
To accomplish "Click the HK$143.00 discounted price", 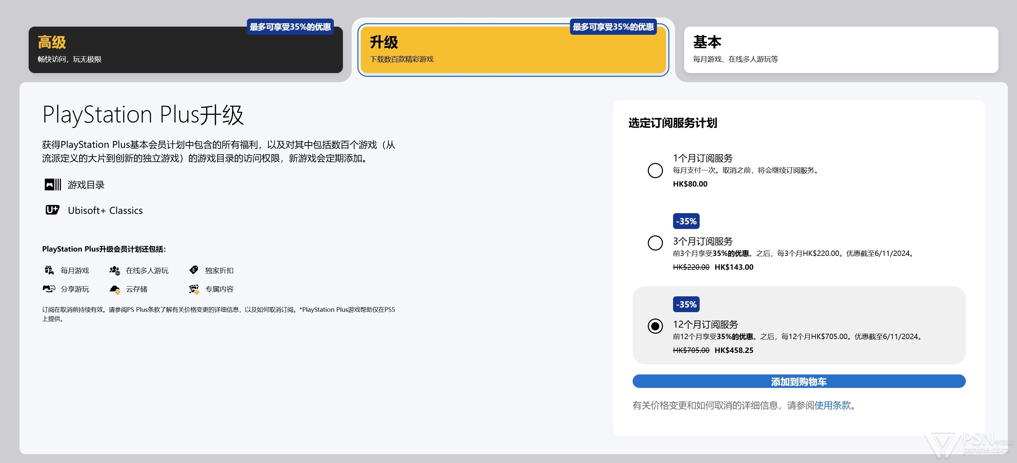I will tap(734, 267).
